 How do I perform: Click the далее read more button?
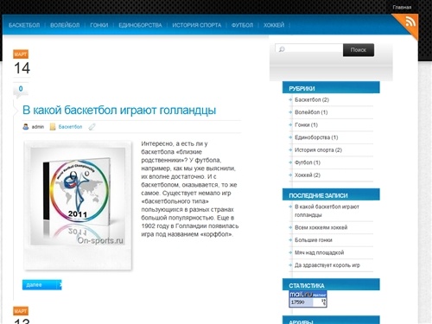coord(42,285)
